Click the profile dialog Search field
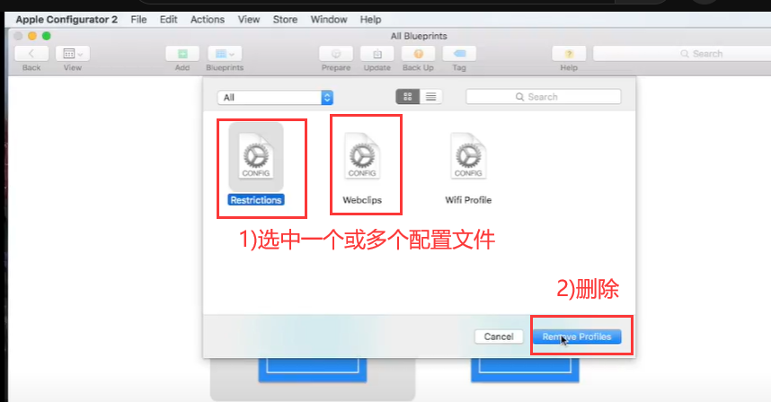The width and height of the screenshot is (771, 402). click(544, 97)
